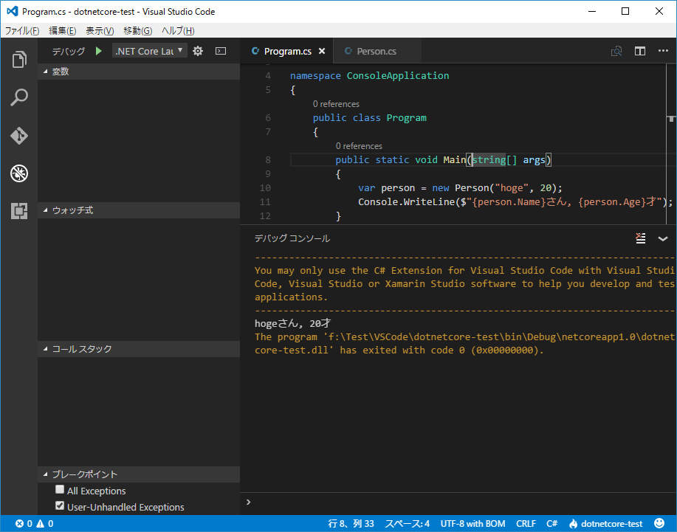The image size is (677, 532).
Task: Collapse the ブレークポイント section
Action: 139,474
